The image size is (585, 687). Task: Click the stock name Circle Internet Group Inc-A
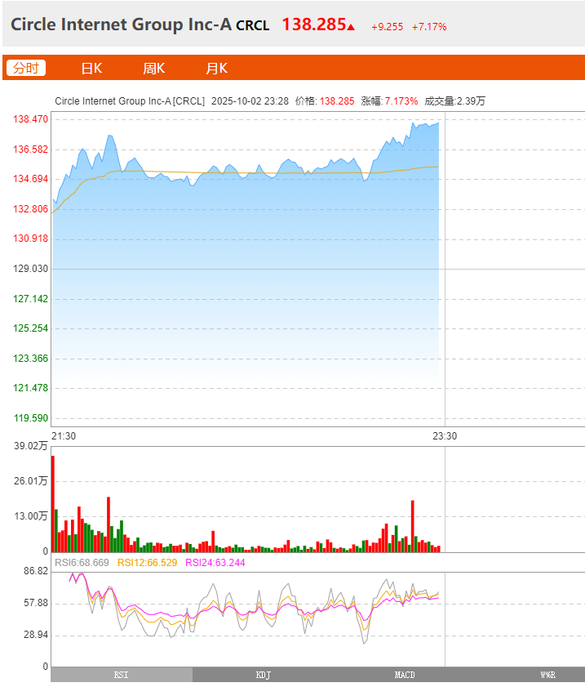tap(121, 25)
